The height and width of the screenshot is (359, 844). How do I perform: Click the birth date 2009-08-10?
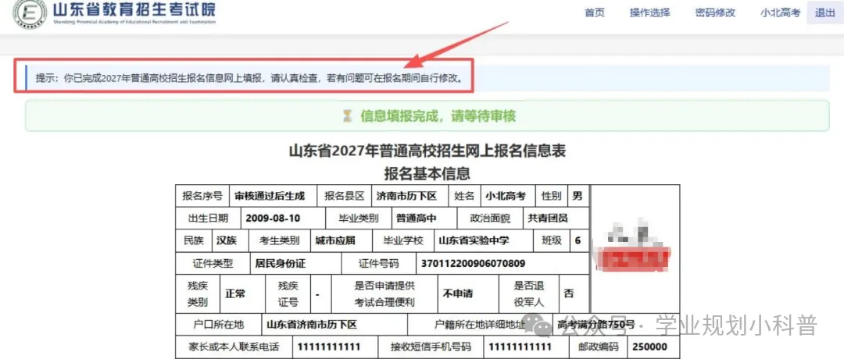click(x=273, y=219)
